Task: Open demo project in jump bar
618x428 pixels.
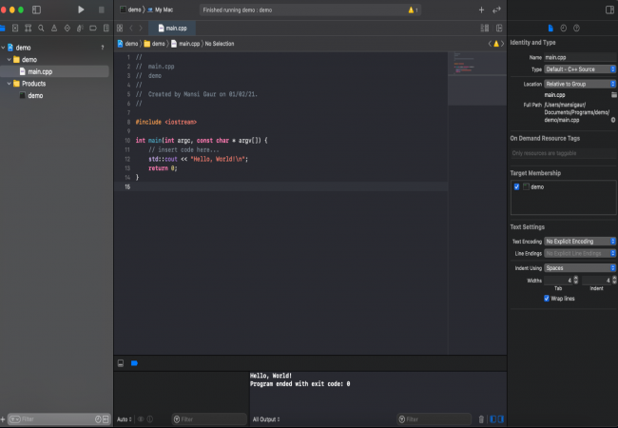Action: tap(127, 44)
